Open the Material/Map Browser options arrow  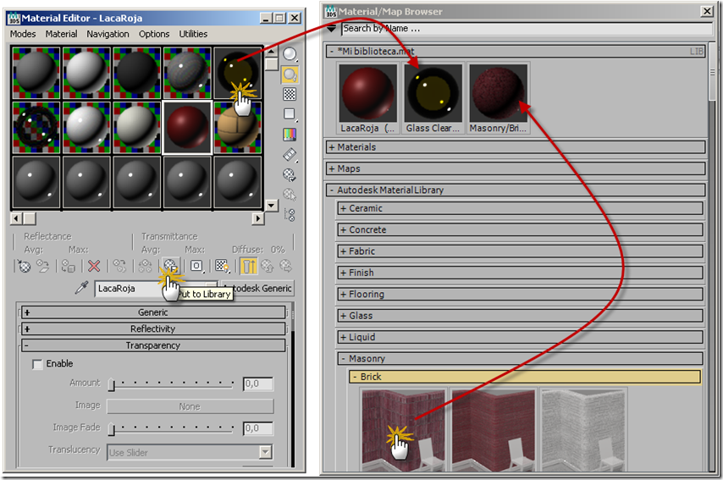coord(332,29)
